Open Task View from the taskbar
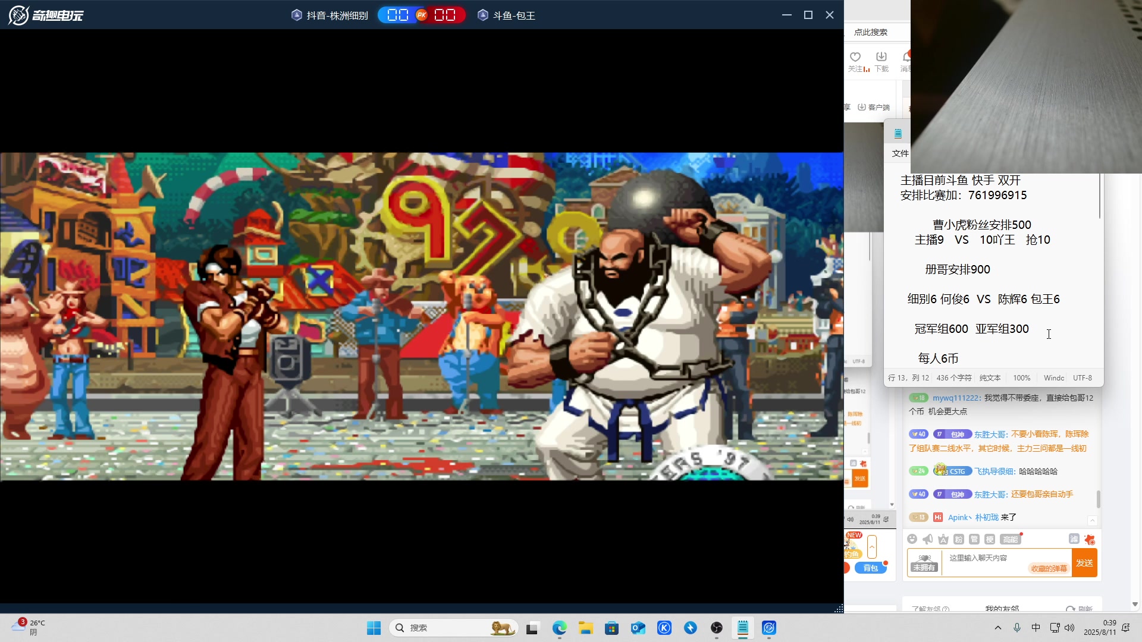The image size is (1142, 642). coord(532,628)
